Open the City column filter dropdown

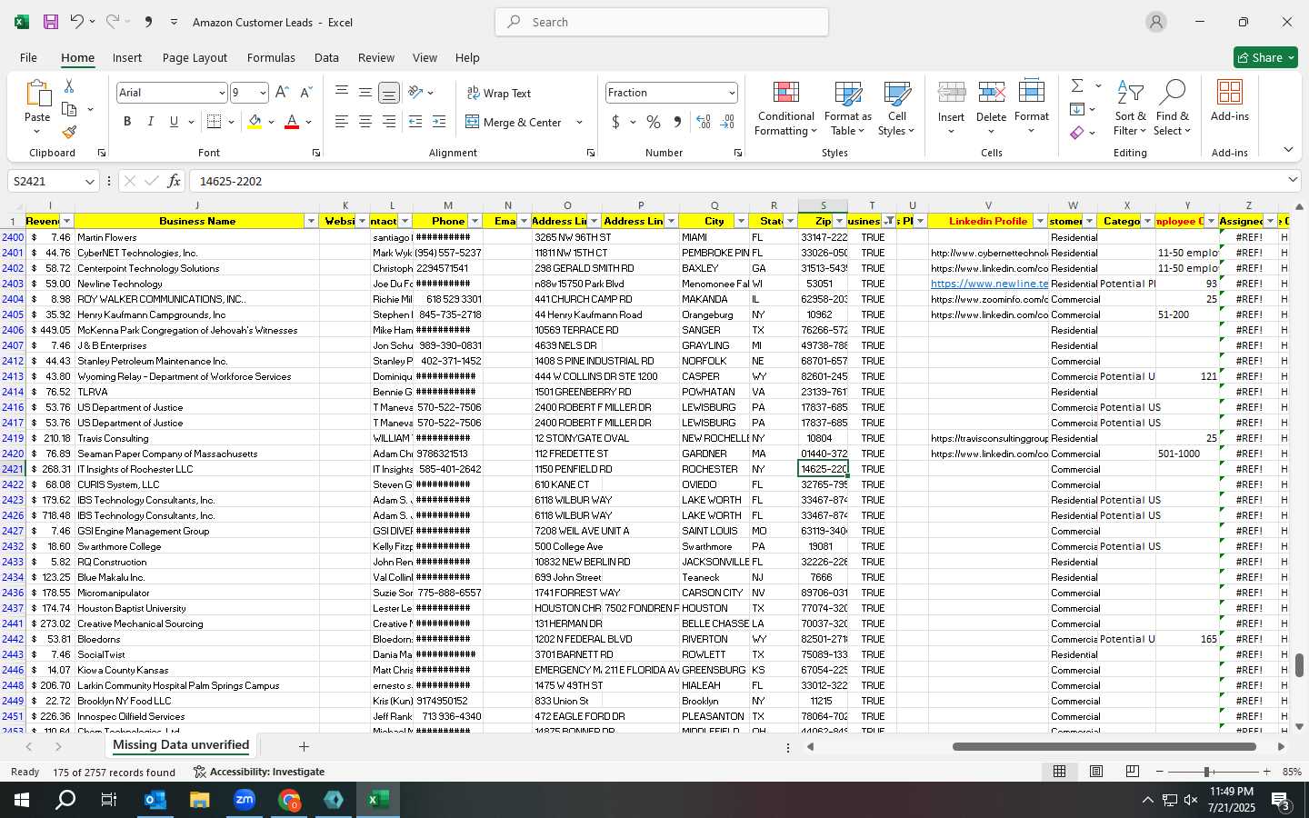[x=741, y=221]
